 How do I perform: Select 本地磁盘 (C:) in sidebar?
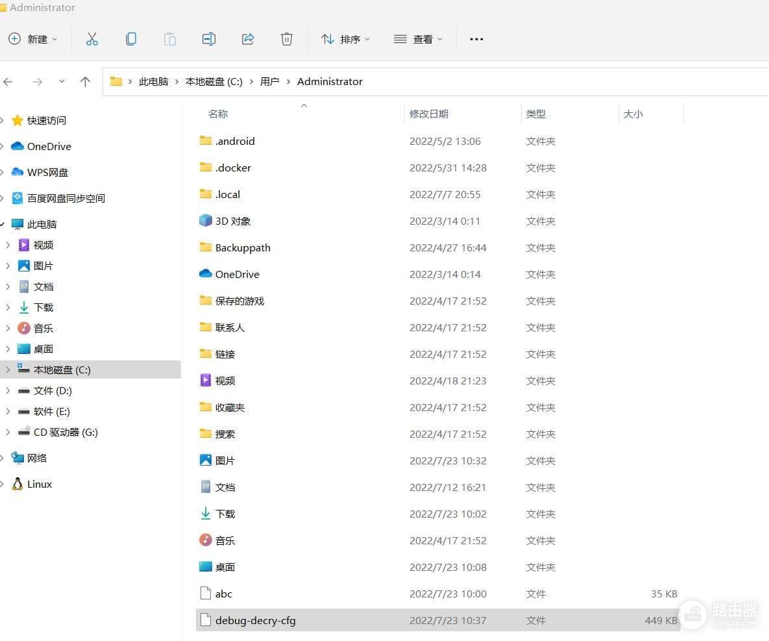(91, 370)
